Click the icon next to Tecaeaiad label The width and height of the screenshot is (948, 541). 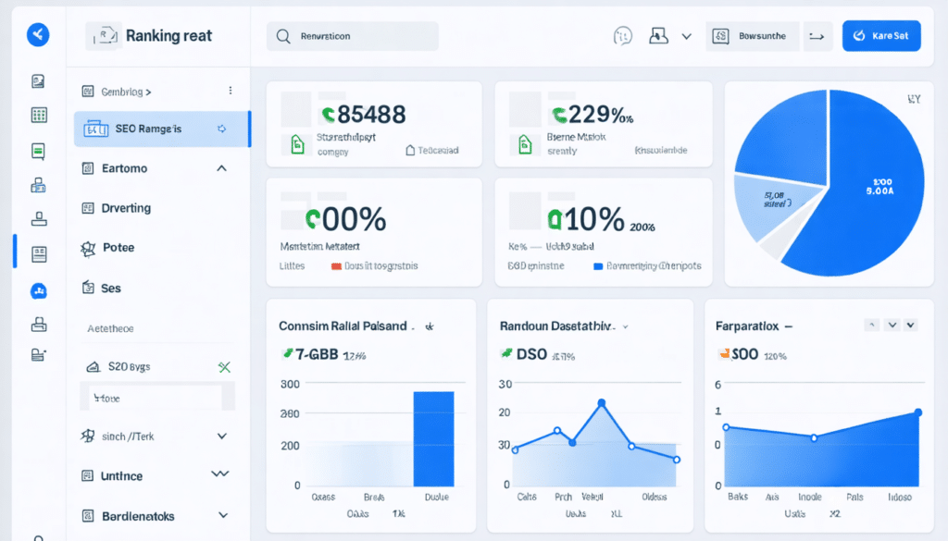pos(410,151)
